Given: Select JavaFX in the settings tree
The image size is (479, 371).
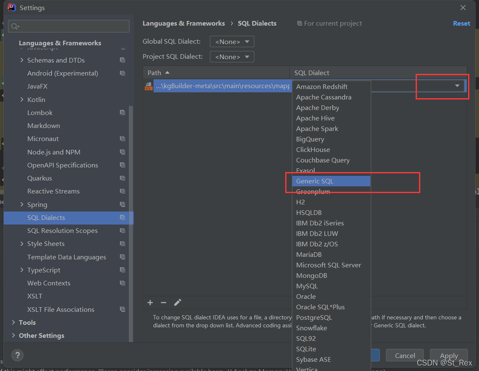Looking at the screenshot, I should pyautogui.click(x=37, y=86).
